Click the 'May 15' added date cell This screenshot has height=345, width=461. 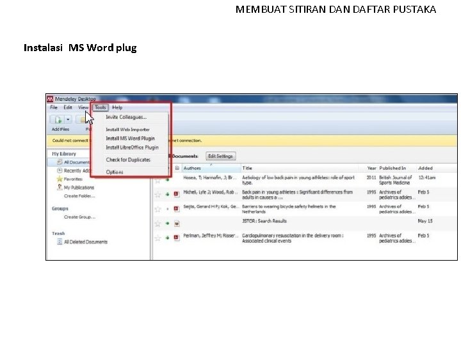point(425,221)
